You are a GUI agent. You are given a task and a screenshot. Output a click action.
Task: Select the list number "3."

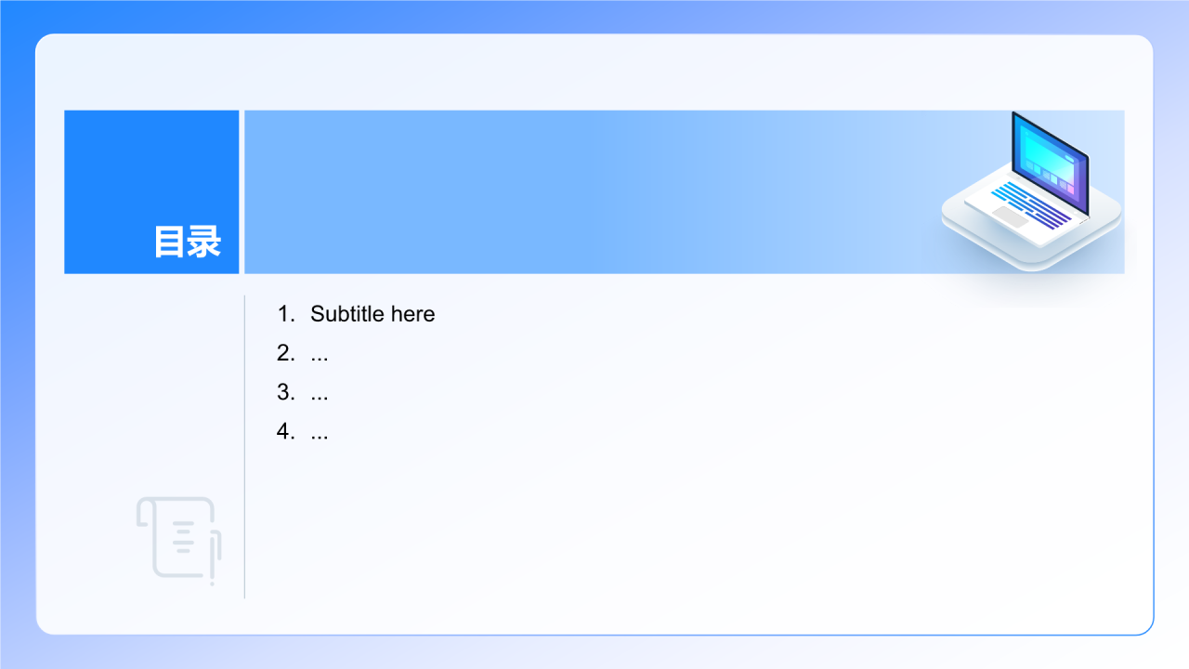[286, 392]
